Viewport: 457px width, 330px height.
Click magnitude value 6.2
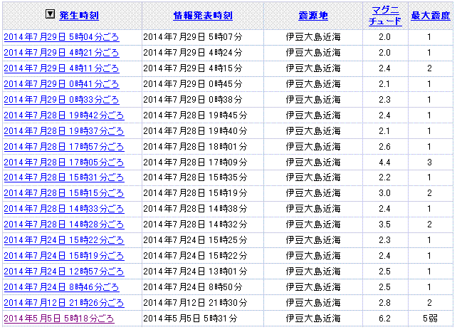384,319
